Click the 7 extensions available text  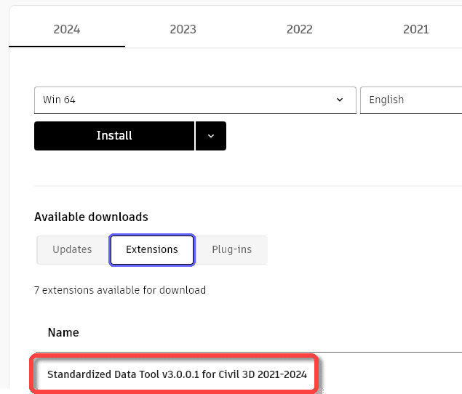tap(120, 290)
